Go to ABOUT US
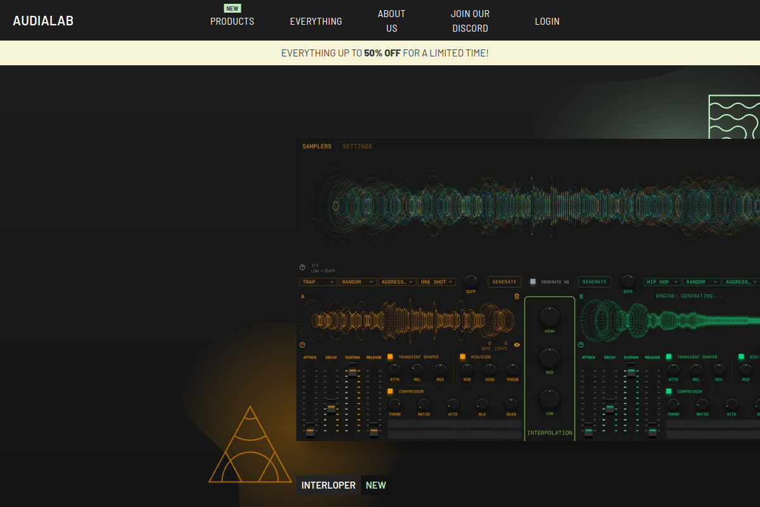This screenshot has height=507, width=760. click(x=391, y=21)
